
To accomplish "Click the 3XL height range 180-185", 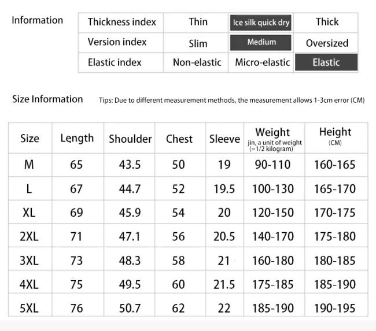I will click(x=334, y=261).
